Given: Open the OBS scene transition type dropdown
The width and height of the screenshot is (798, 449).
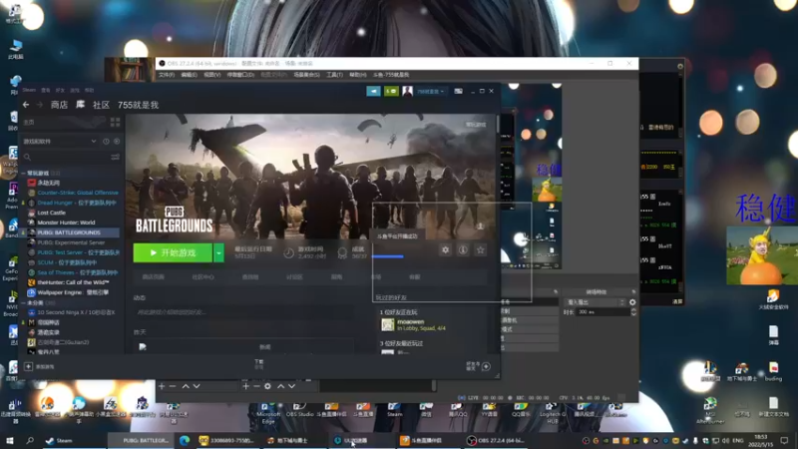Looking at the screenshot, I should click(595, 302).
